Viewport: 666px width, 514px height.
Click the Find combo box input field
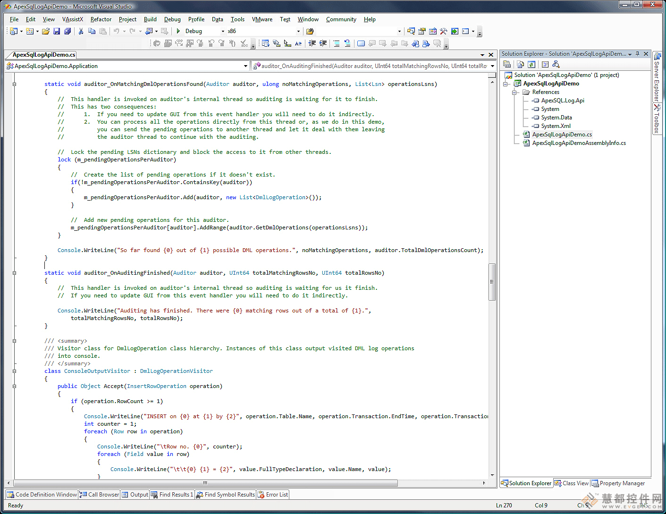coord(355,31)
